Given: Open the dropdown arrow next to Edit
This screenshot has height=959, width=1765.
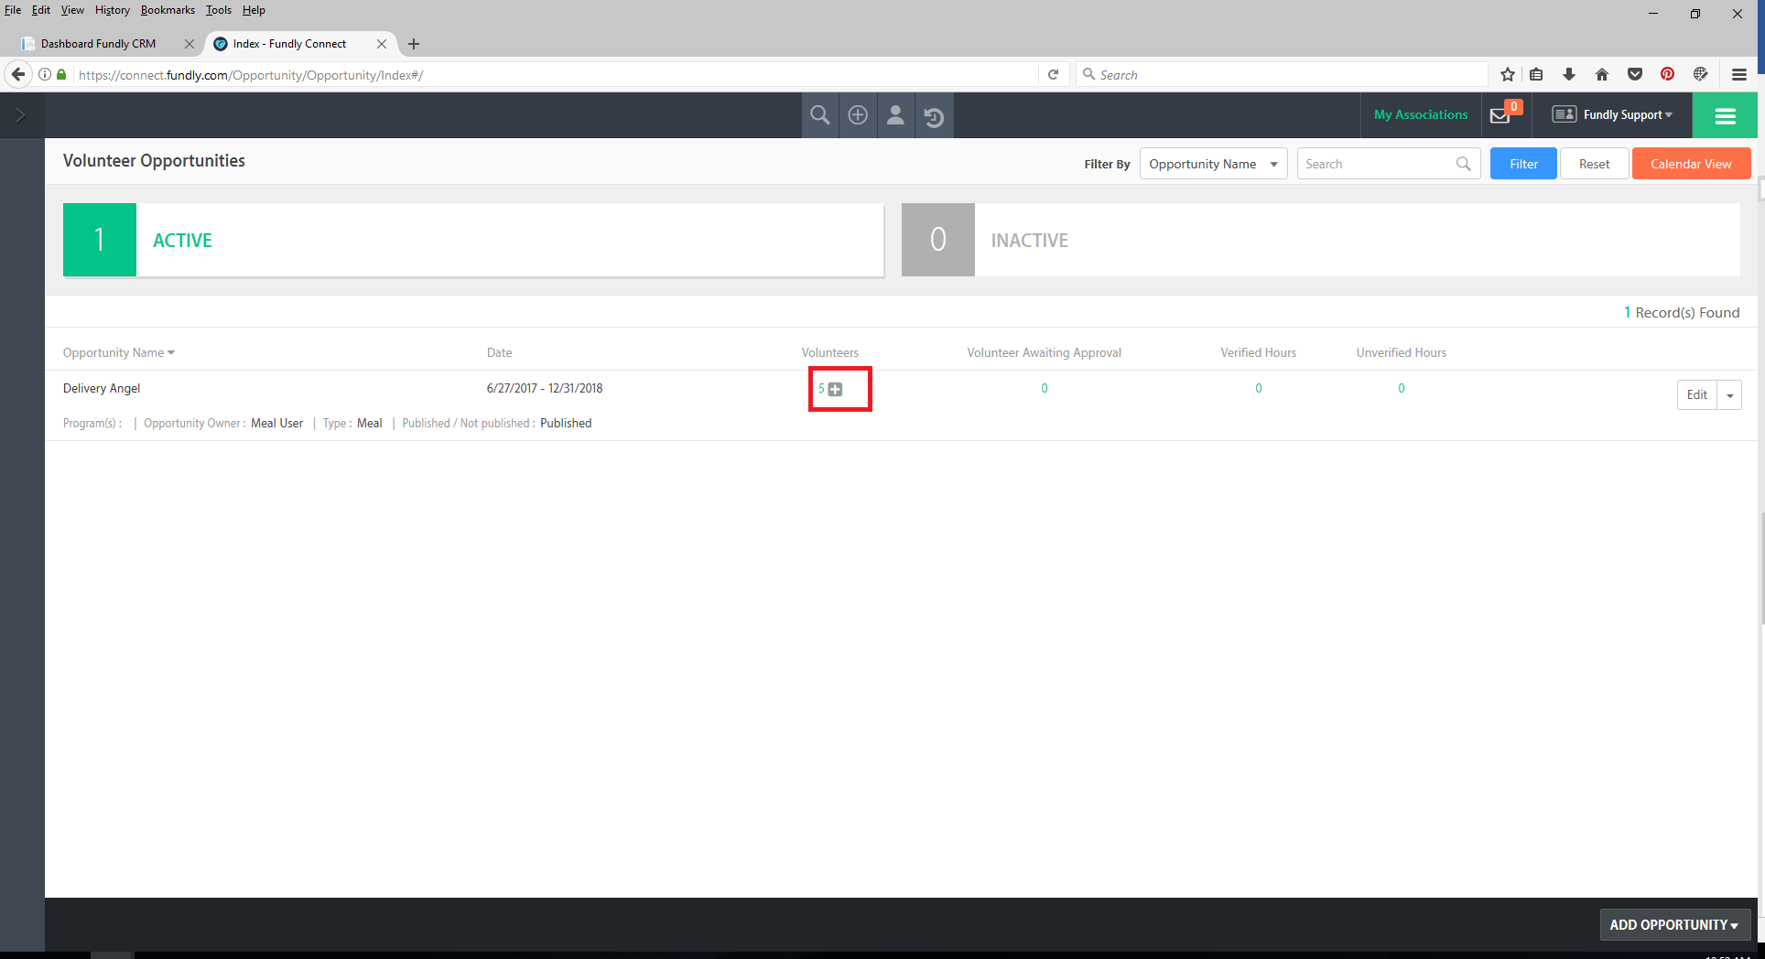Looking at the screenshot, I should coord(1729,395).
